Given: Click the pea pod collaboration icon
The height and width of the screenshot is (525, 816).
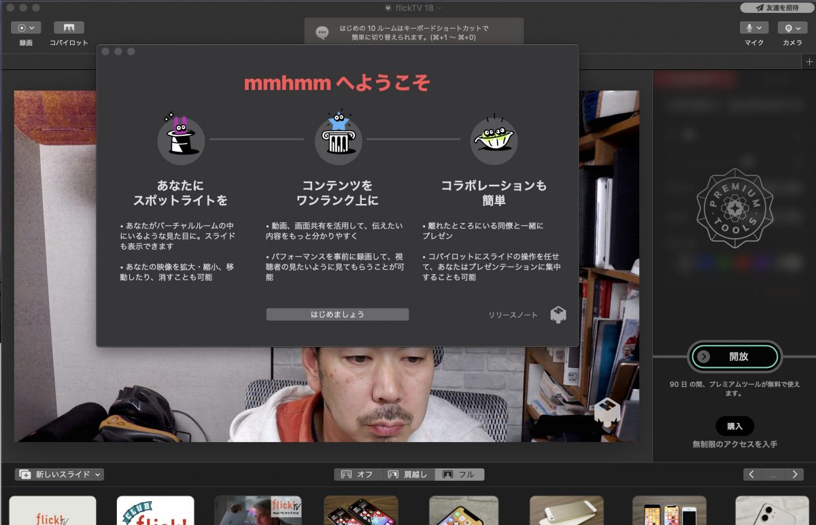Looking at the screenshot, I should (x=494, y=139).
